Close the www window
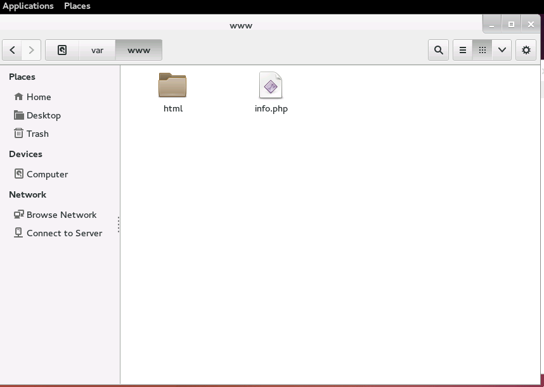Viewport: 544px width, 387px height. [x=531, y=24]
